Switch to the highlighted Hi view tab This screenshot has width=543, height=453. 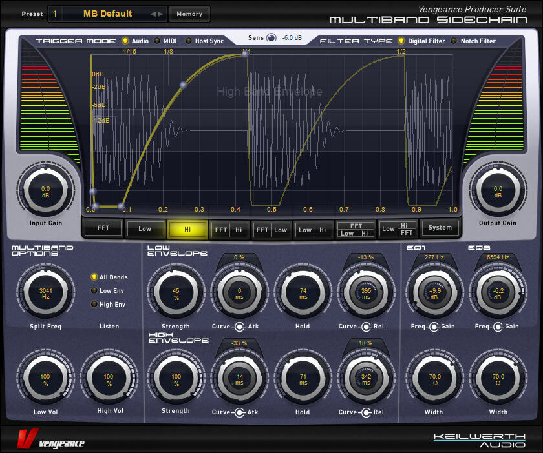187,229
